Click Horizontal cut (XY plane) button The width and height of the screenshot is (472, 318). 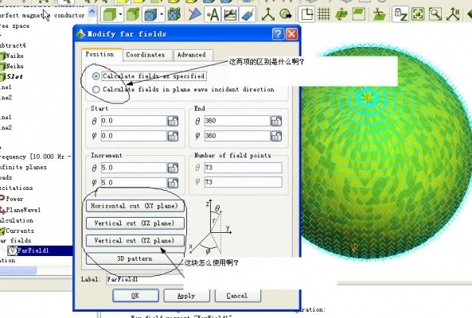[x=135, y=206]
